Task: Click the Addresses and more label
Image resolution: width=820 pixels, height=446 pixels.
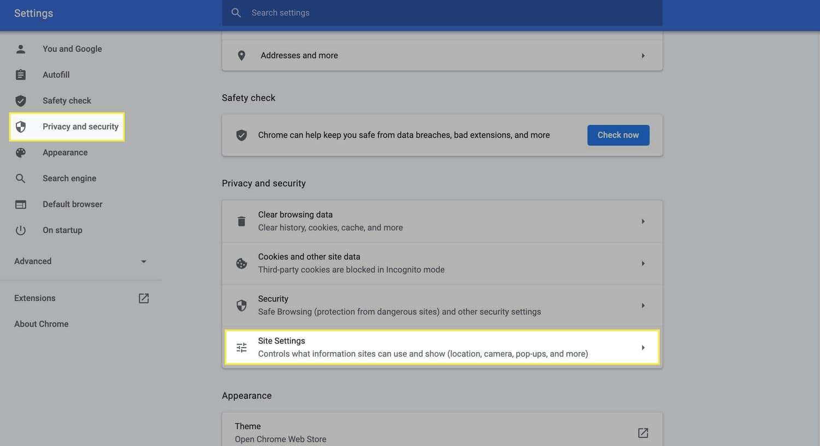Action: [299, 56]
